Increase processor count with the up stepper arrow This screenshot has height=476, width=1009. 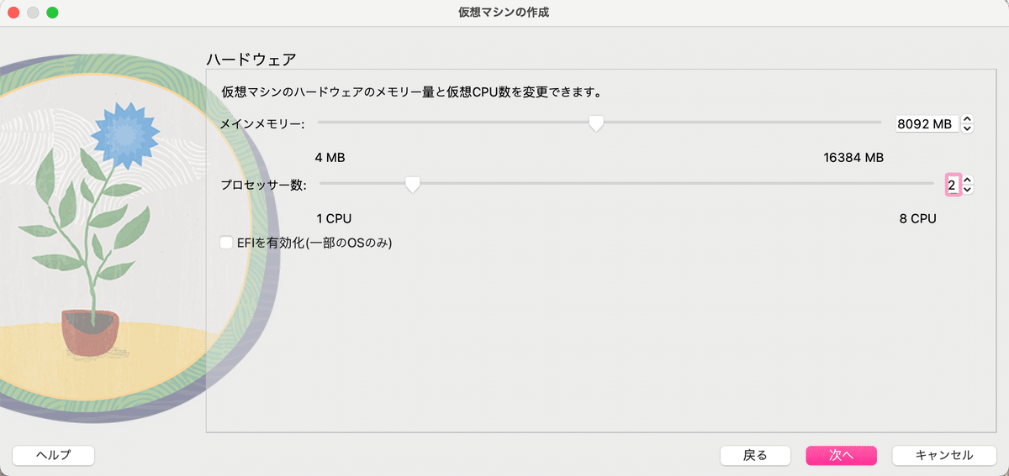[967, 180]
